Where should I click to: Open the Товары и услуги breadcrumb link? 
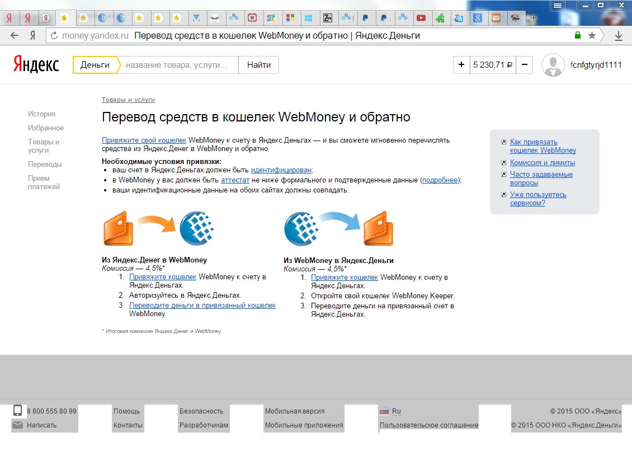point(128,100)
